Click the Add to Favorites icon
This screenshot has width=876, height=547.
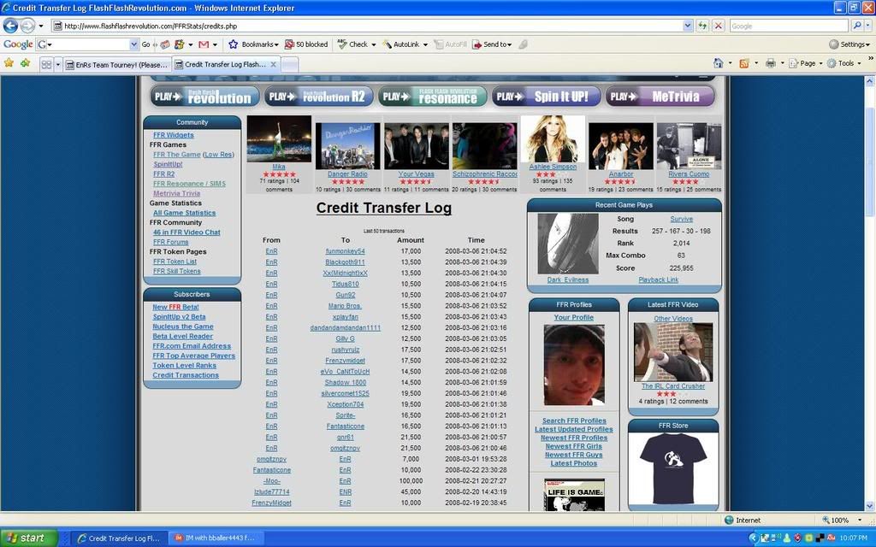pos(25,63)
